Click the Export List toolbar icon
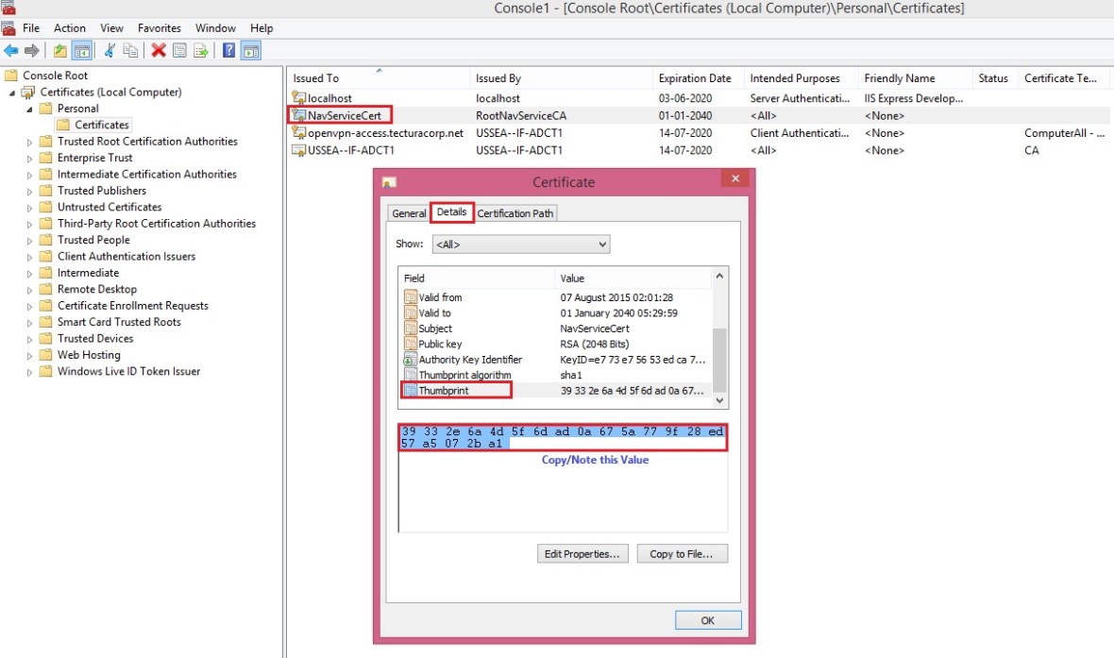 pyautogui.click(x=200, y=51)
